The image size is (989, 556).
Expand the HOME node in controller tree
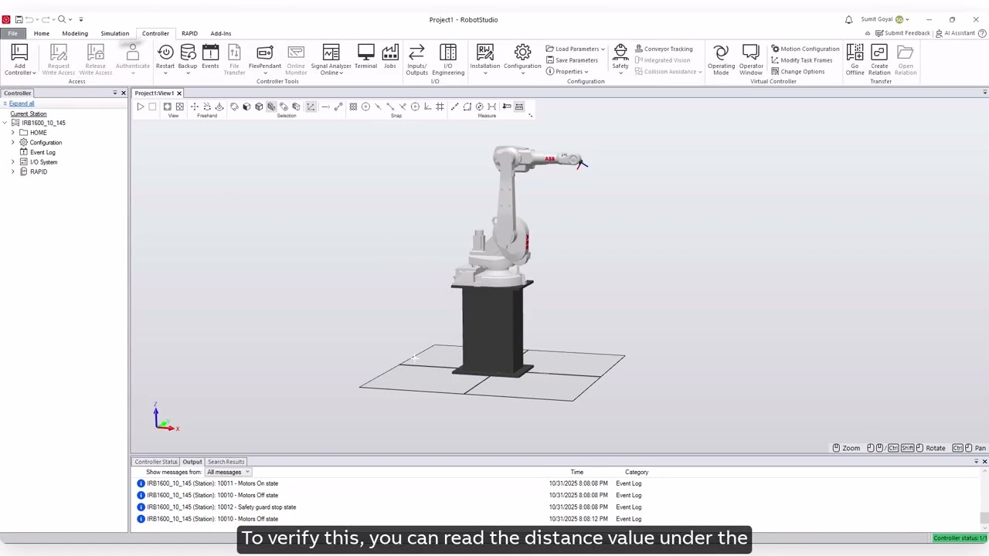point(12,133)
